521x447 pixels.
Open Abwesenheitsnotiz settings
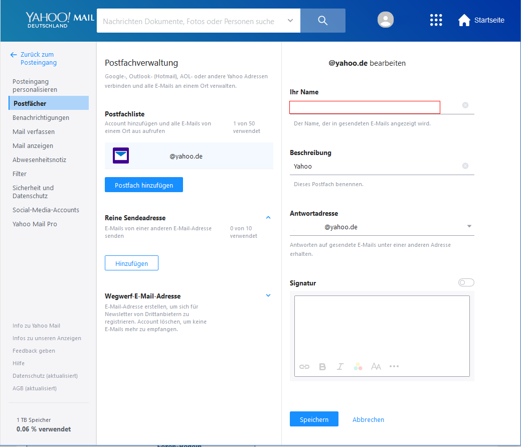pos(39,160)
